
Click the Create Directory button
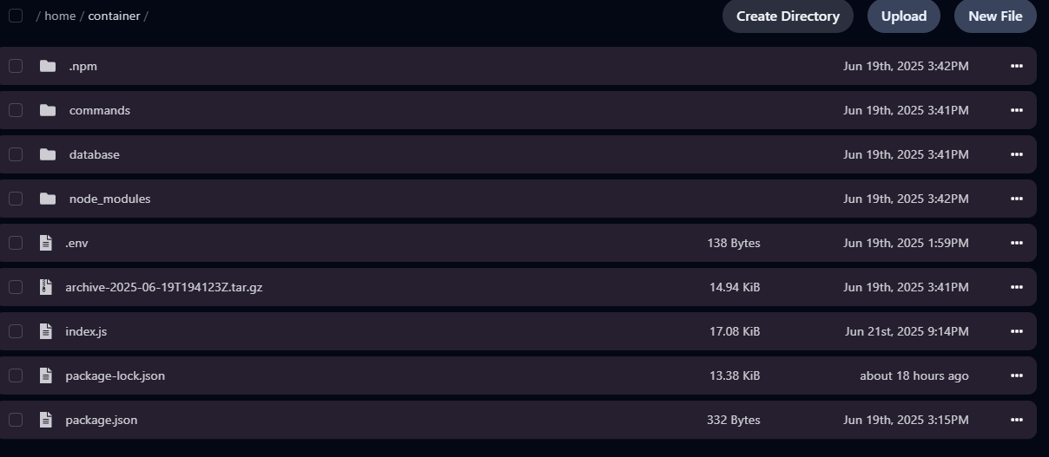pyautogui.click(x=788, y=16)
